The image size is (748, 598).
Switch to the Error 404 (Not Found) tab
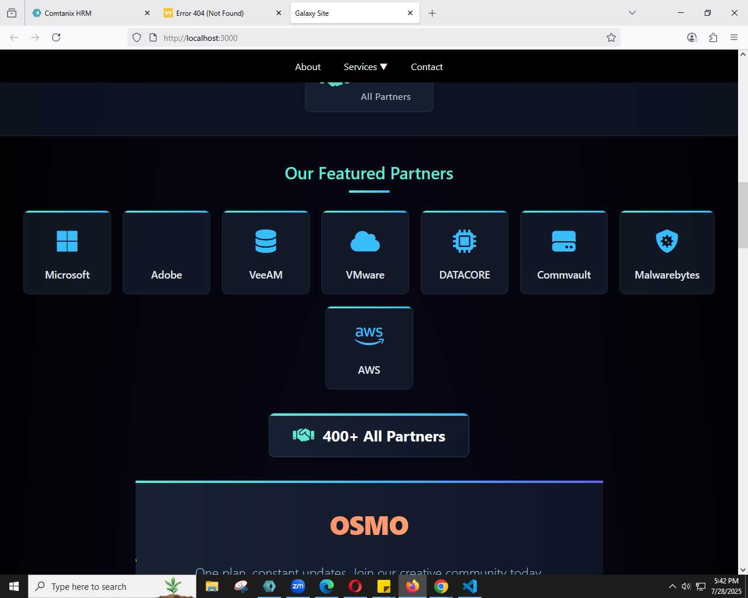[222, 13]
